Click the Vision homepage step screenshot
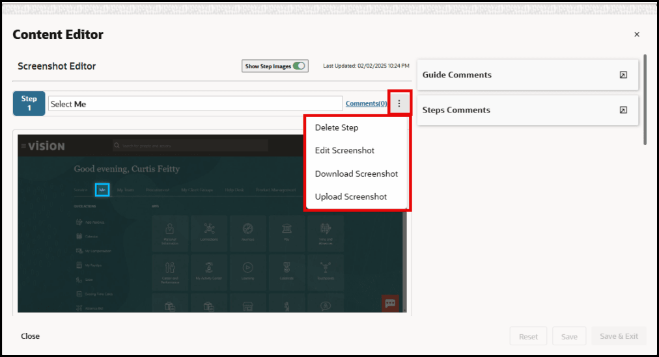This screenshot has width=659, height=357. click(x=212, y=224)
